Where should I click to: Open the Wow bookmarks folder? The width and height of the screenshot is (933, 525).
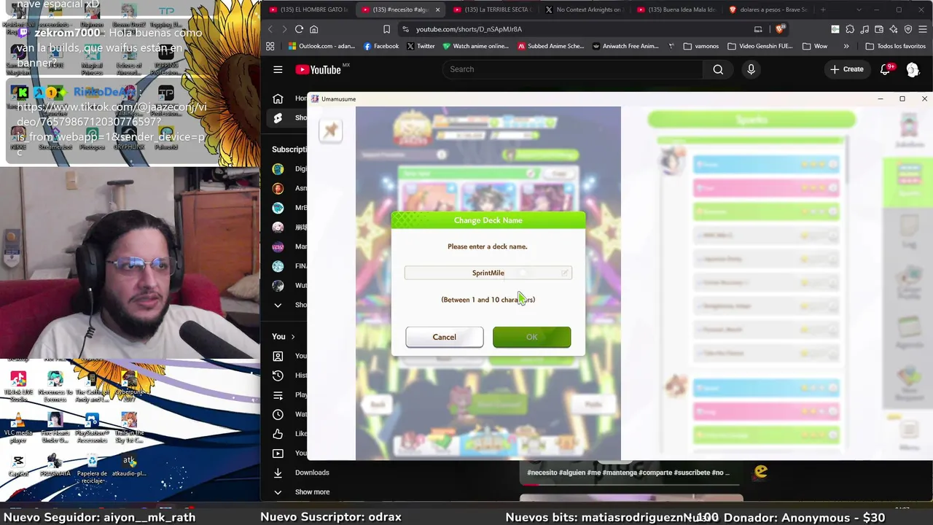(x=815, y=46)
